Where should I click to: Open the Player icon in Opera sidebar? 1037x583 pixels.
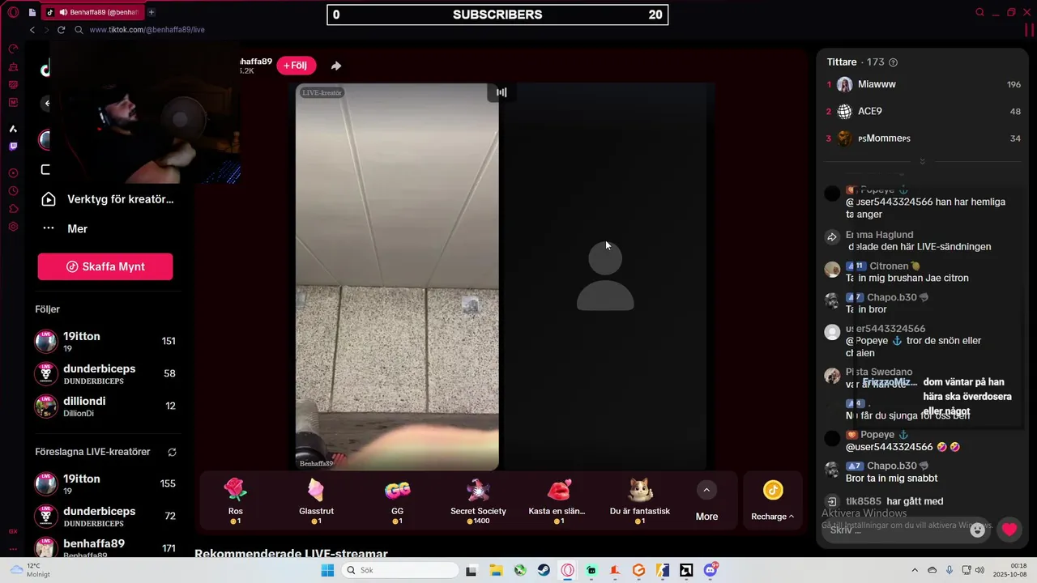pyautogui.click(x=13, y=173)
